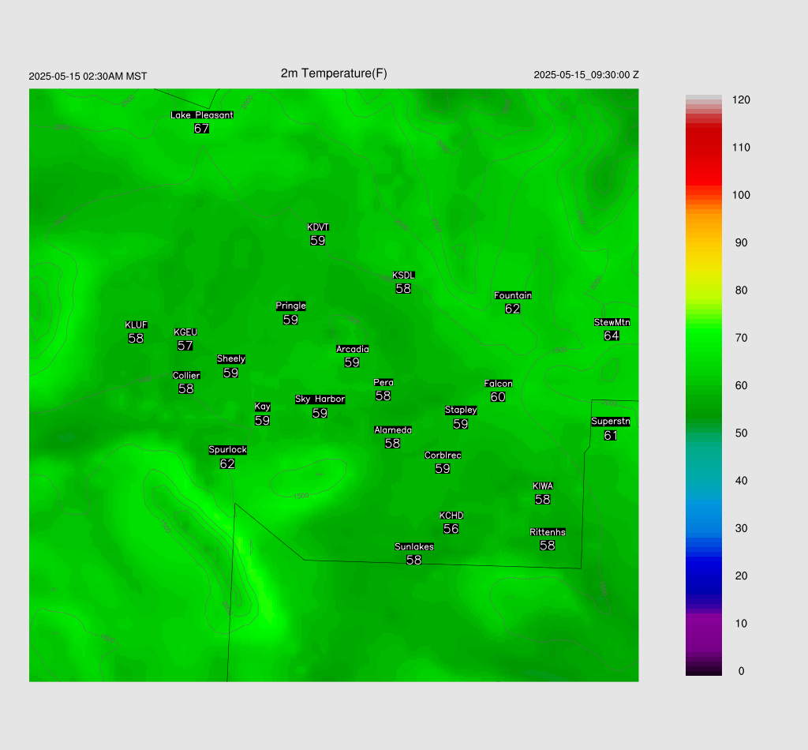The width and height of the screenshot is (808, 750).
Task: Click the Collier station label
Action: (186, 375)
